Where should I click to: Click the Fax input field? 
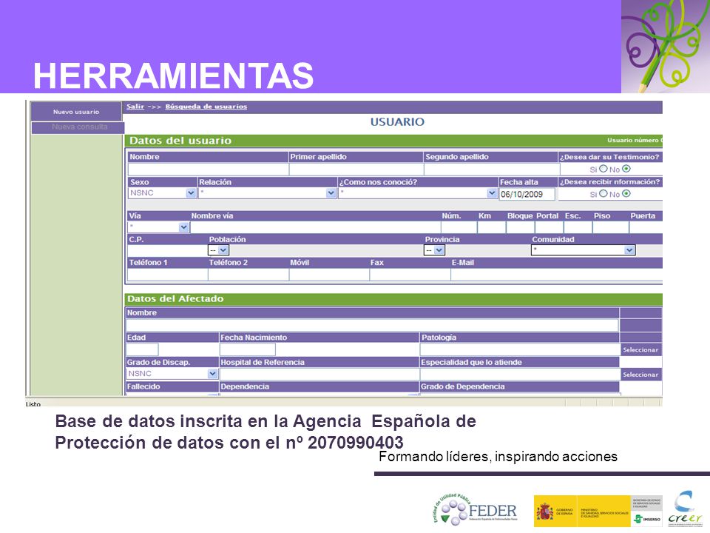click(410, 274)
